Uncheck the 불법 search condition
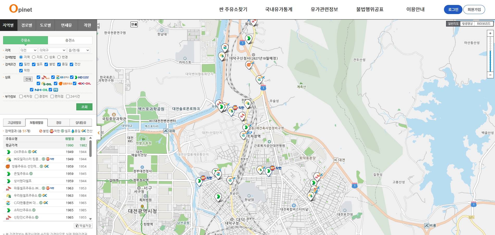 pos(46,64)
